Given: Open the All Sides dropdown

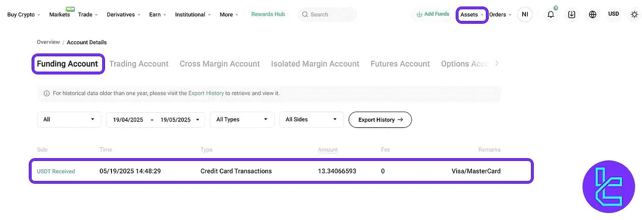Looking at the screenshot, I should 311,120.
